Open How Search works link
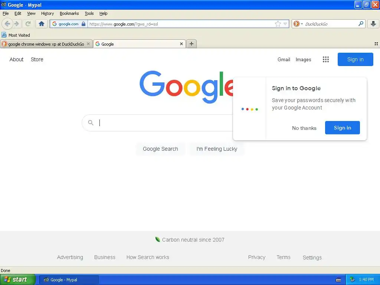The width and height of the screenshot is (380, 285). 148,257
